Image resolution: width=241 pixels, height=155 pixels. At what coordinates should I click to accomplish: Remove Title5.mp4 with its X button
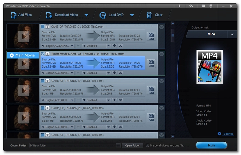(x=161, y=108)
